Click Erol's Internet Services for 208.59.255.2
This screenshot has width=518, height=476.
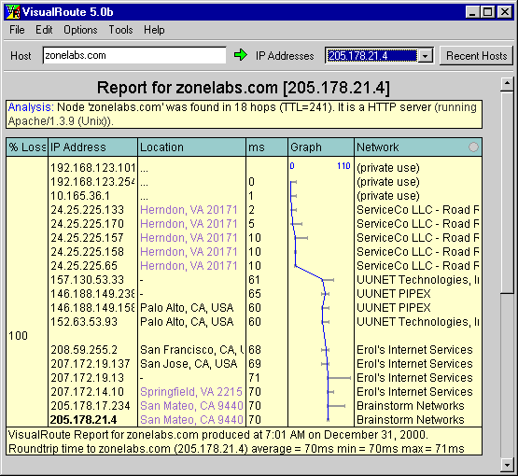[x=414, y=350]
